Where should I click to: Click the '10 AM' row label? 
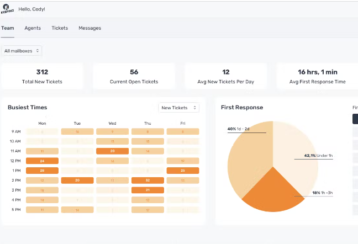click(x=15, y=141)
